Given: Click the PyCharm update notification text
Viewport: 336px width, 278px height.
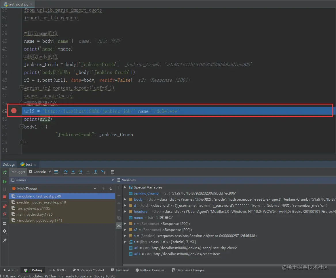Looking at the screenshot, I should point(59,276).
